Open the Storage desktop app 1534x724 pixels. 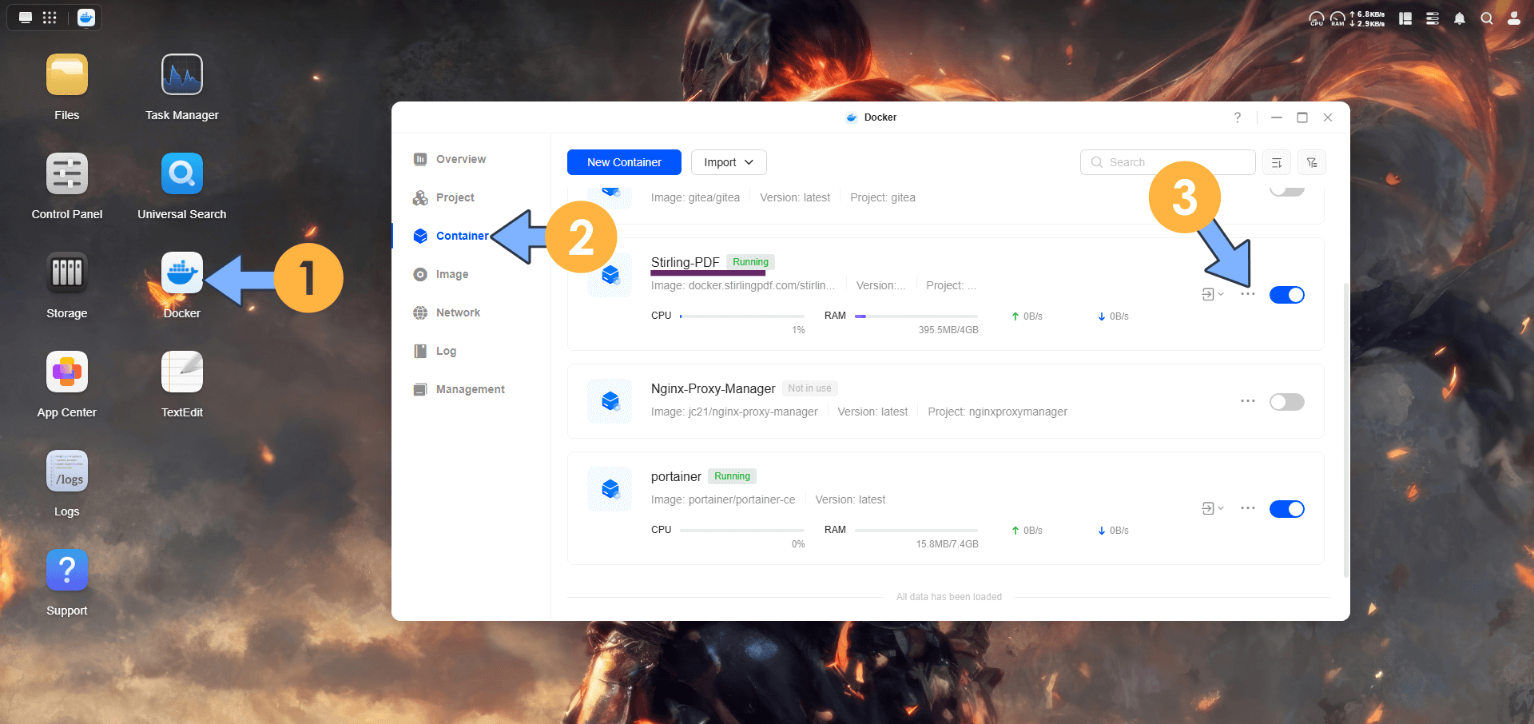click(x=67, y=273)
